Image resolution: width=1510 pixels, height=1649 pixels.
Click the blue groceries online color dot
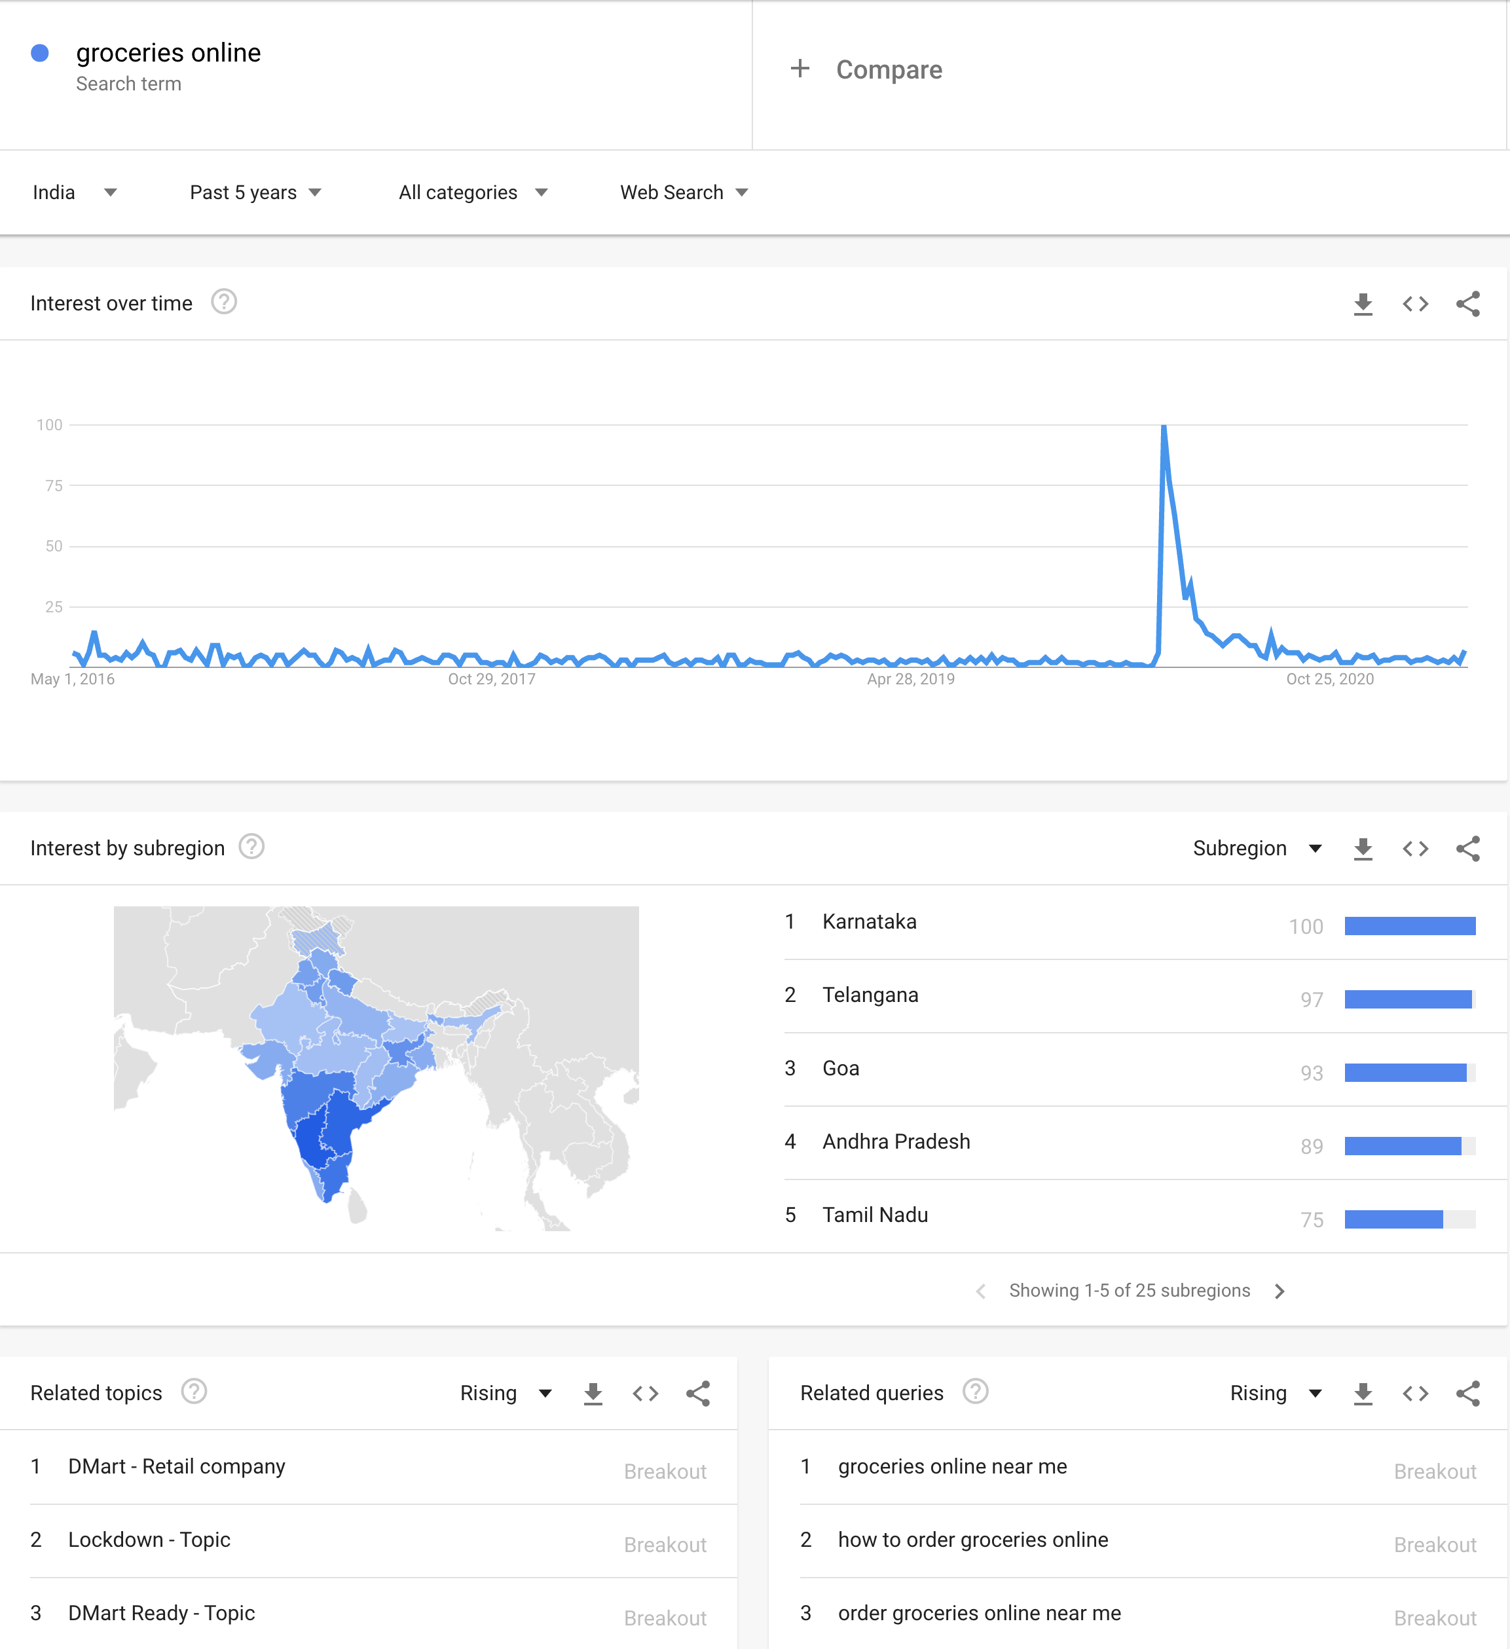40,53
